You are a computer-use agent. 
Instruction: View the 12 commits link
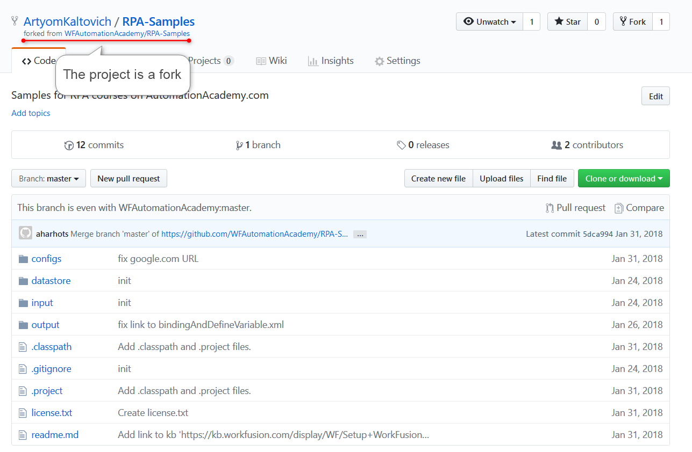coord(94,145)
